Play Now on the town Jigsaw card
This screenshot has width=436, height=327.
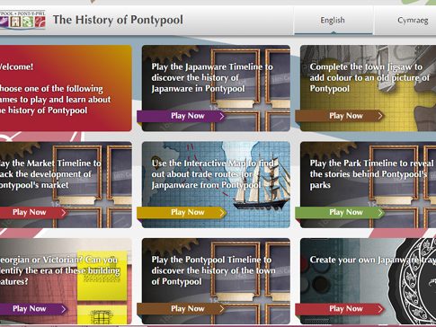[x=340, y=116]
